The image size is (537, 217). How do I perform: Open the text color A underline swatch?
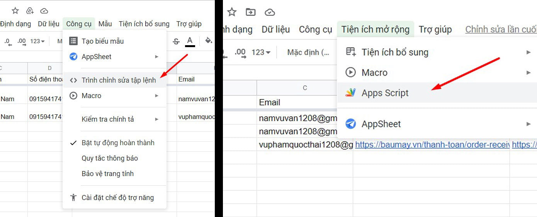(x=190, y=41)
